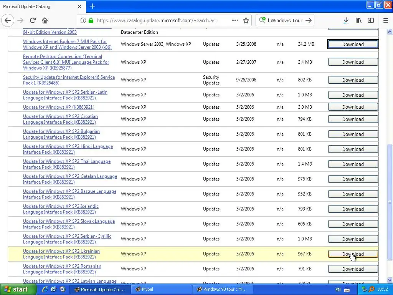Toggle the sidebar view
The height and width of the screenshot is (295, 393).
(371, 21)
